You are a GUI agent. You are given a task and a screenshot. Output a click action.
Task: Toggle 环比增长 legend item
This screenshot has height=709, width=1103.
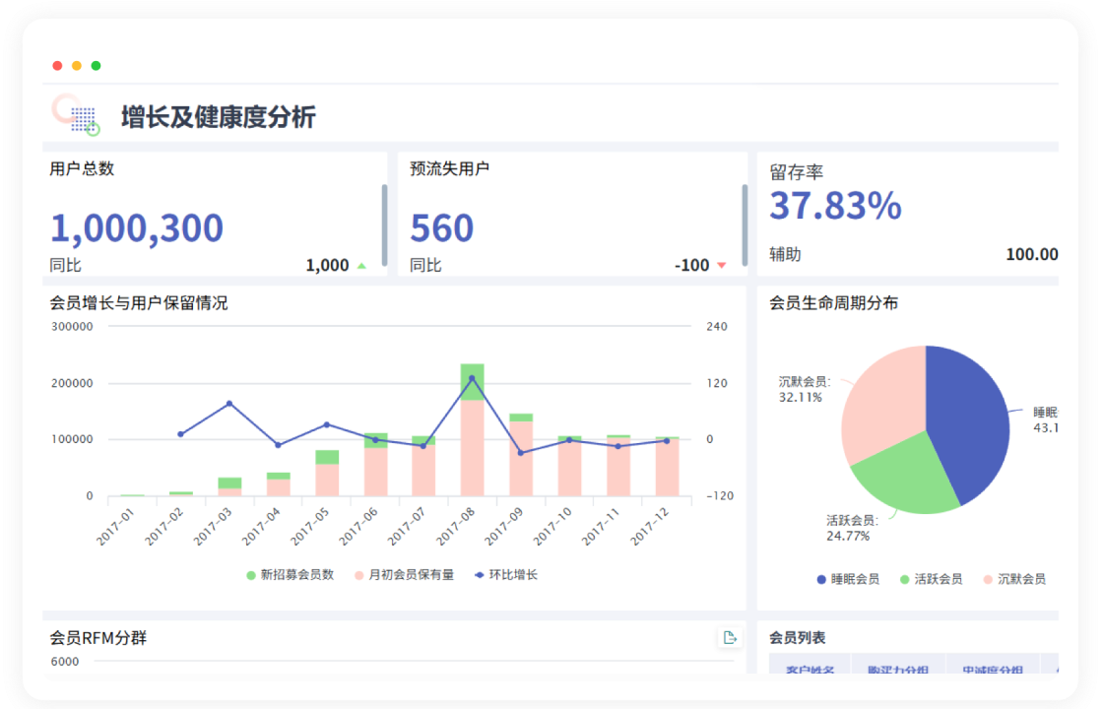click(x=506, y=575)
